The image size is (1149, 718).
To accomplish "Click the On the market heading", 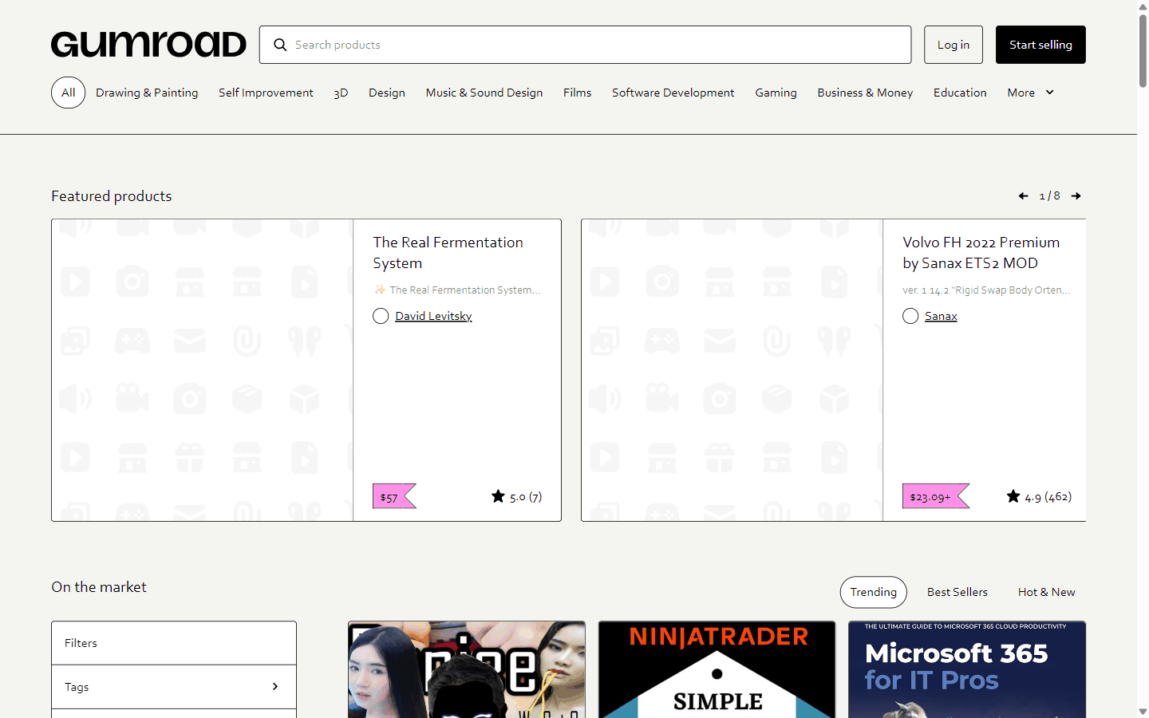I will pos(99,587).
